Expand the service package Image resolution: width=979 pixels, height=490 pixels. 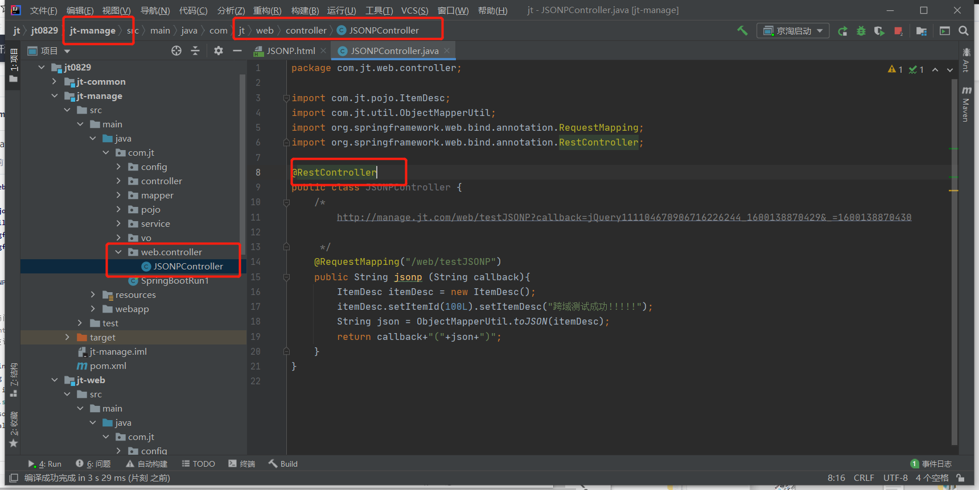118,223
